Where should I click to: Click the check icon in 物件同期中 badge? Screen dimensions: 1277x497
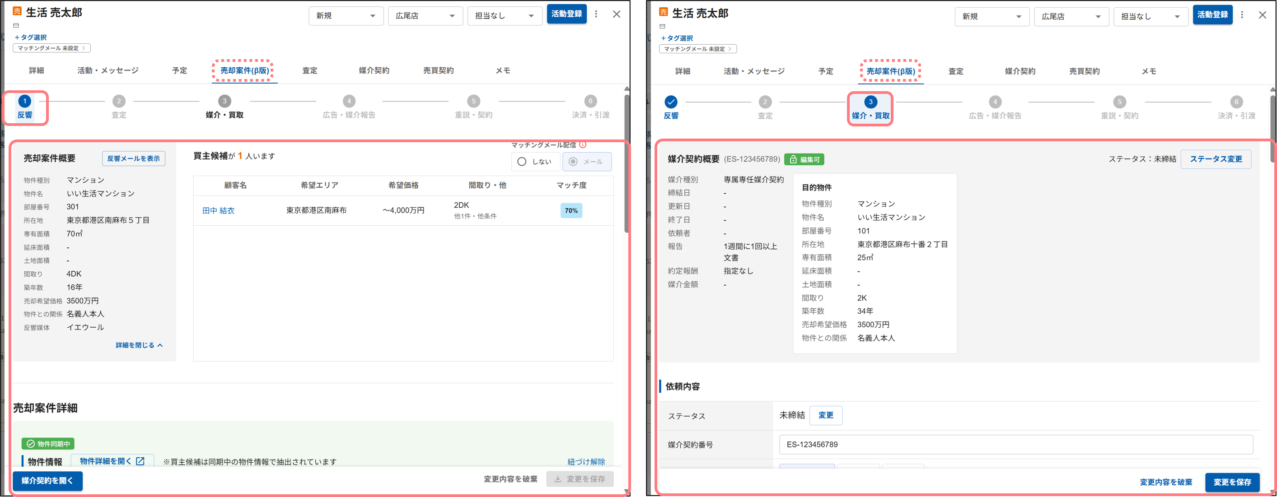pyautogui.click(x=31, y=443)
